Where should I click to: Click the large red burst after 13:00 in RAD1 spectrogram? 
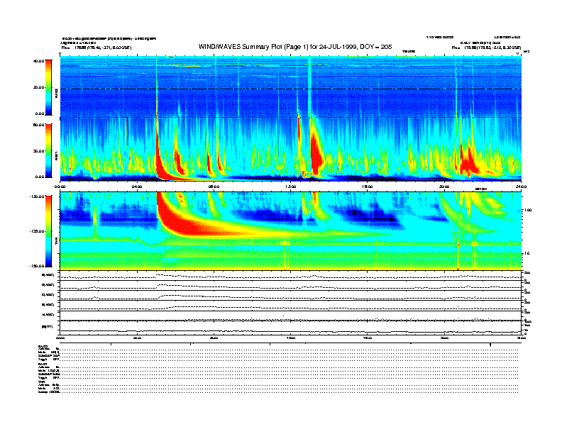[x=316, y=152]
